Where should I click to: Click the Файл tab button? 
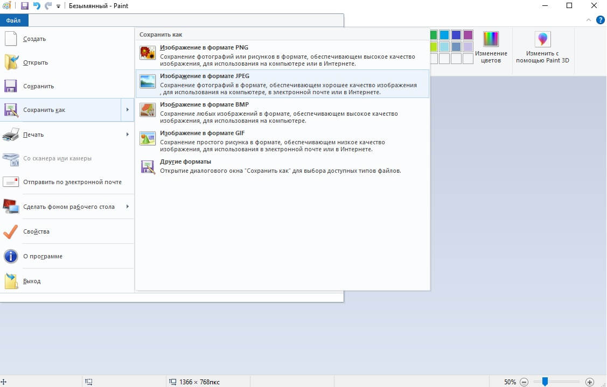point(14,20)
